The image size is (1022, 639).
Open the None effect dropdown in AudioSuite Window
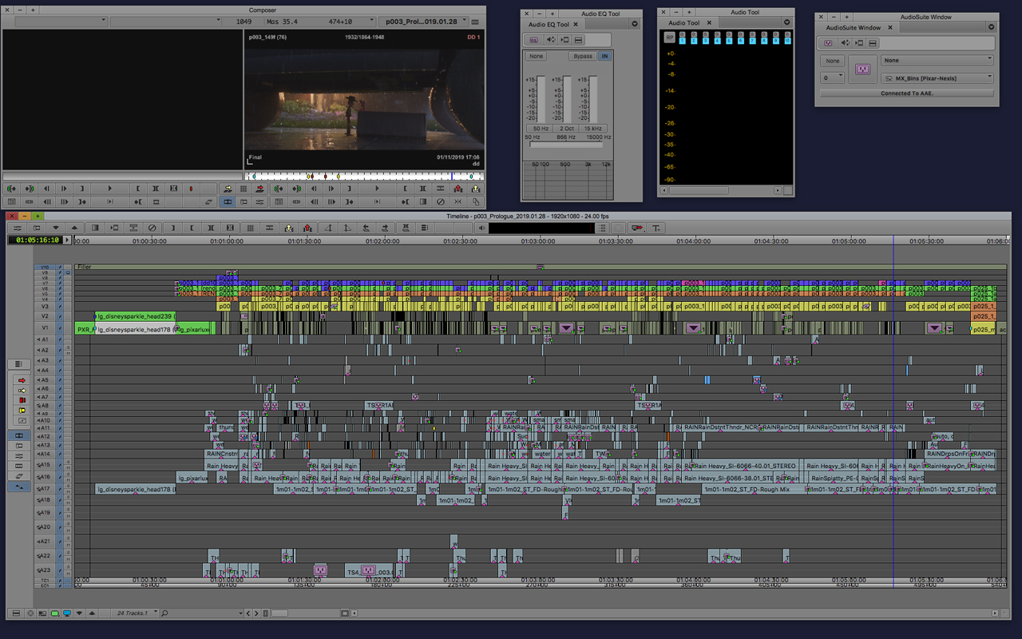pyautogui.click(x=937, y=60)
